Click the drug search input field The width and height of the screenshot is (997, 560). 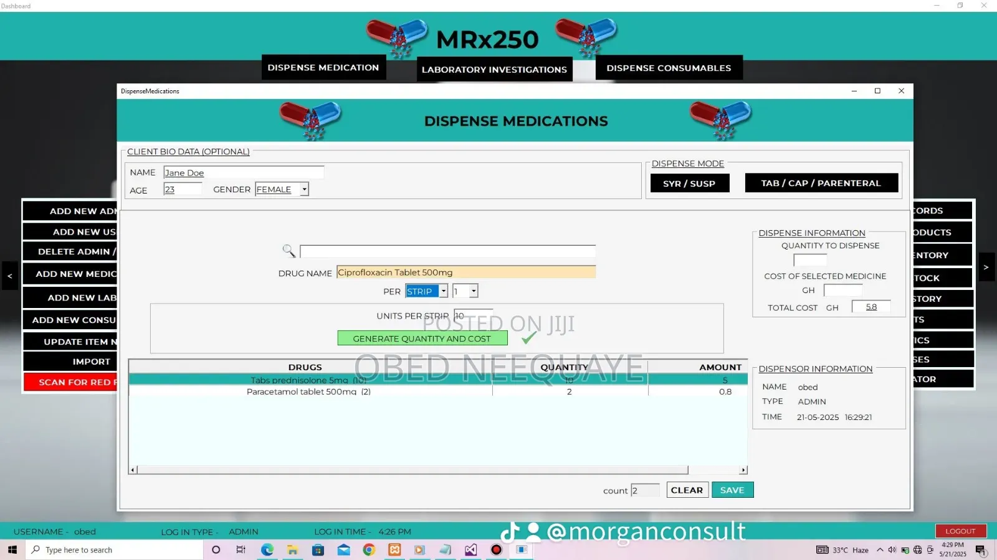447,251
